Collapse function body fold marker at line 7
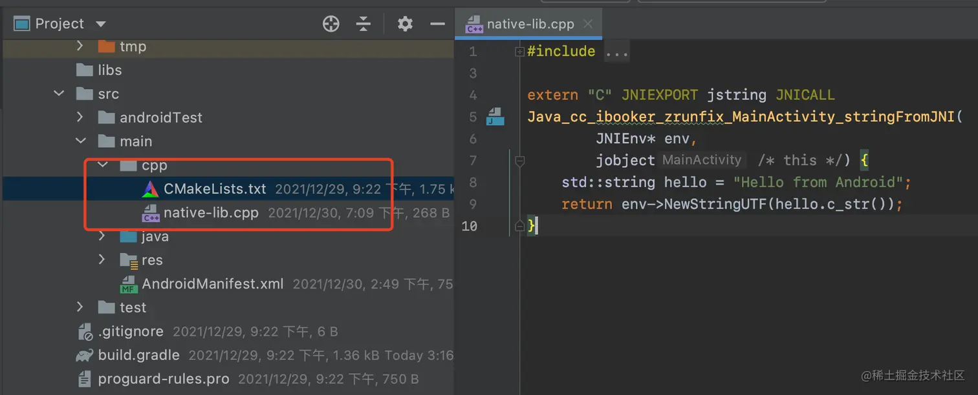Image resolution: width=978 pixels, height=395 pixels. (x=519, y=161)
